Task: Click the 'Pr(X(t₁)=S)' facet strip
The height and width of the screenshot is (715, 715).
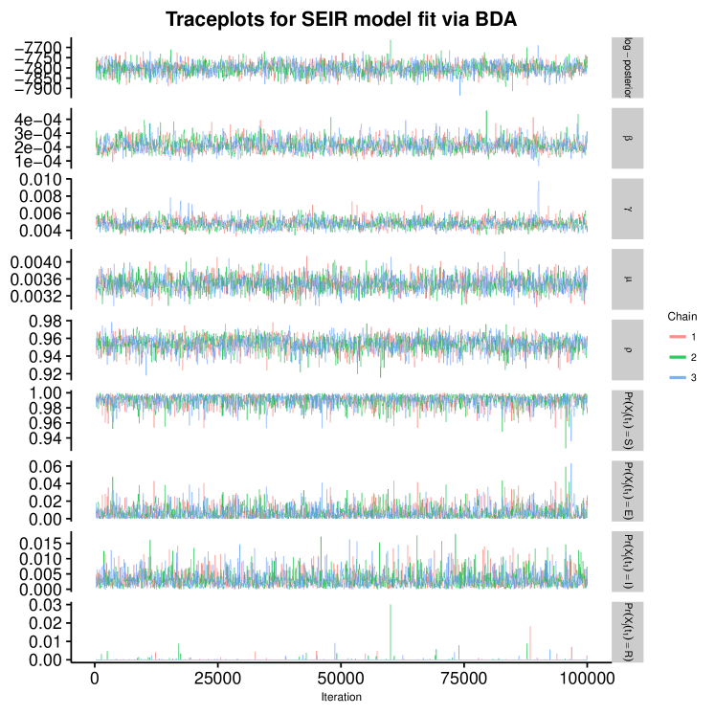Action: click(628, 420)
